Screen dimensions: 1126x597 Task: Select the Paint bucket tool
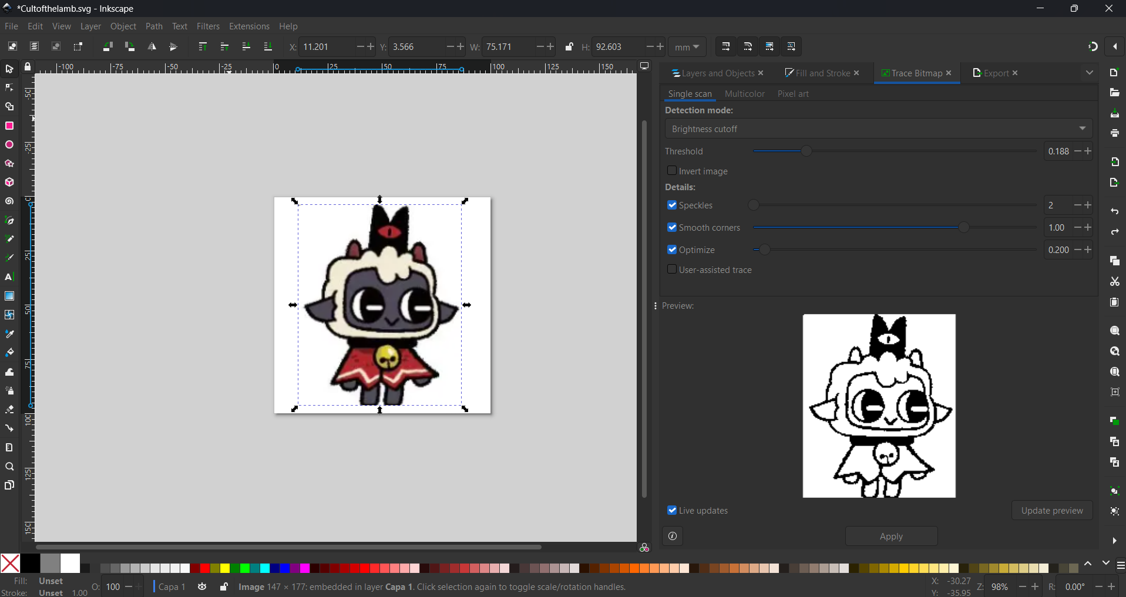pyautogui.click(x=9, y=352)
